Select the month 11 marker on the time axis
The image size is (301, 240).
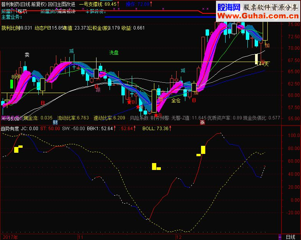pyautogui.click(x=80, y=237)
